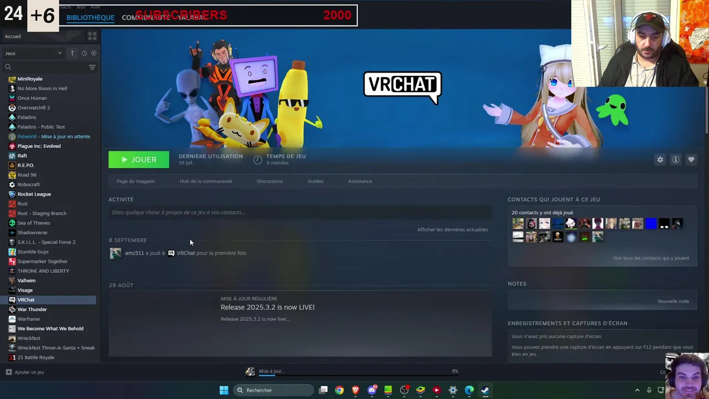The height and width of the screenshot is (399, 709).
Task: Open Microsoft Edge from taskbar
Action: pyautogui.click(x=469, y=390)
